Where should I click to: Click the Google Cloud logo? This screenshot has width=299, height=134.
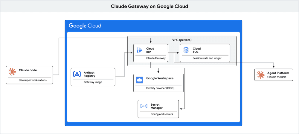[x=85, y=26]
